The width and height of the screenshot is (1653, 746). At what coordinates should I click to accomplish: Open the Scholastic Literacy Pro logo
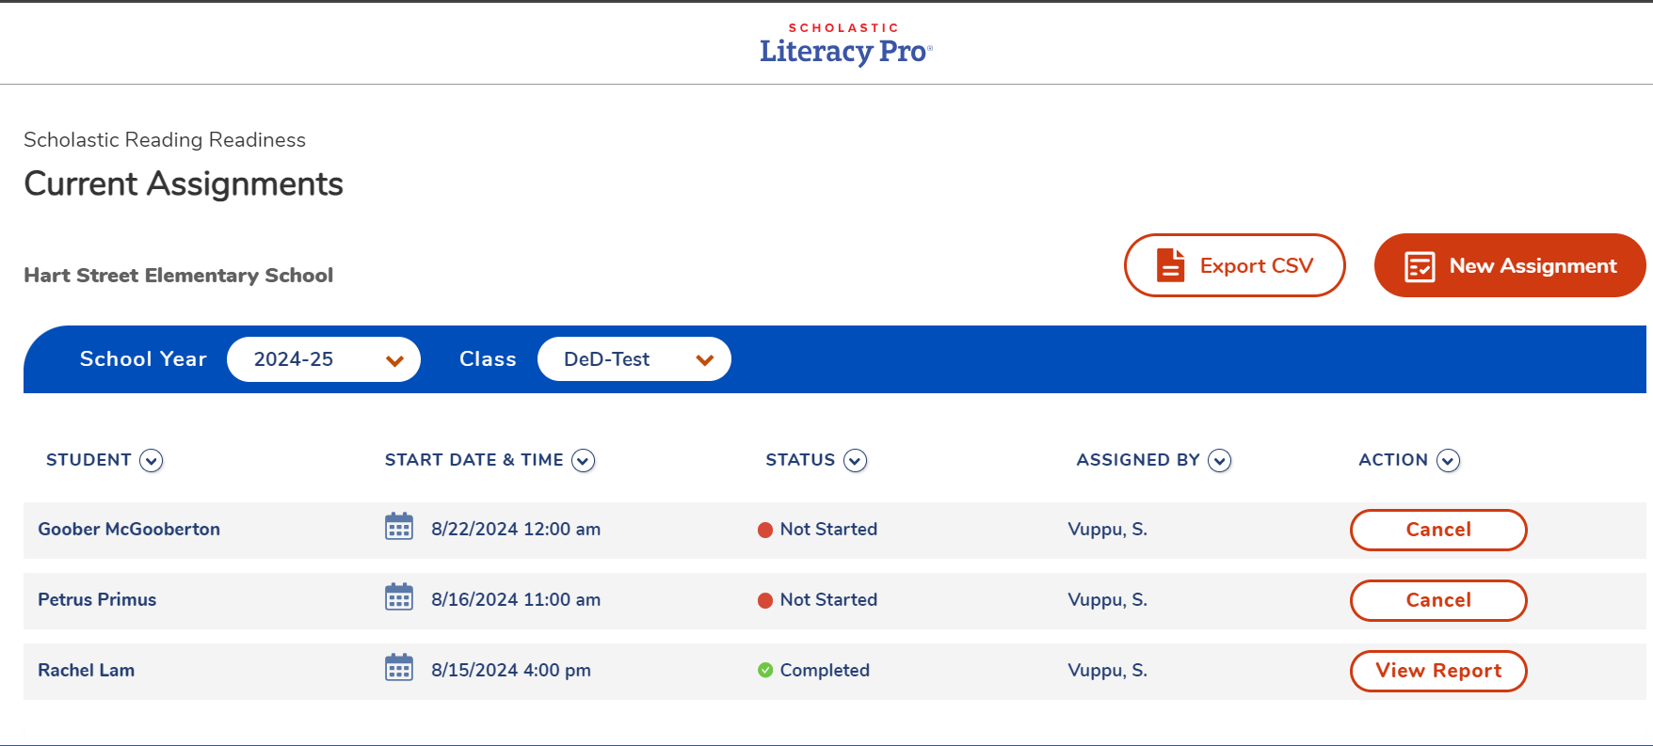pyautogui.click(x=845, y=44)
